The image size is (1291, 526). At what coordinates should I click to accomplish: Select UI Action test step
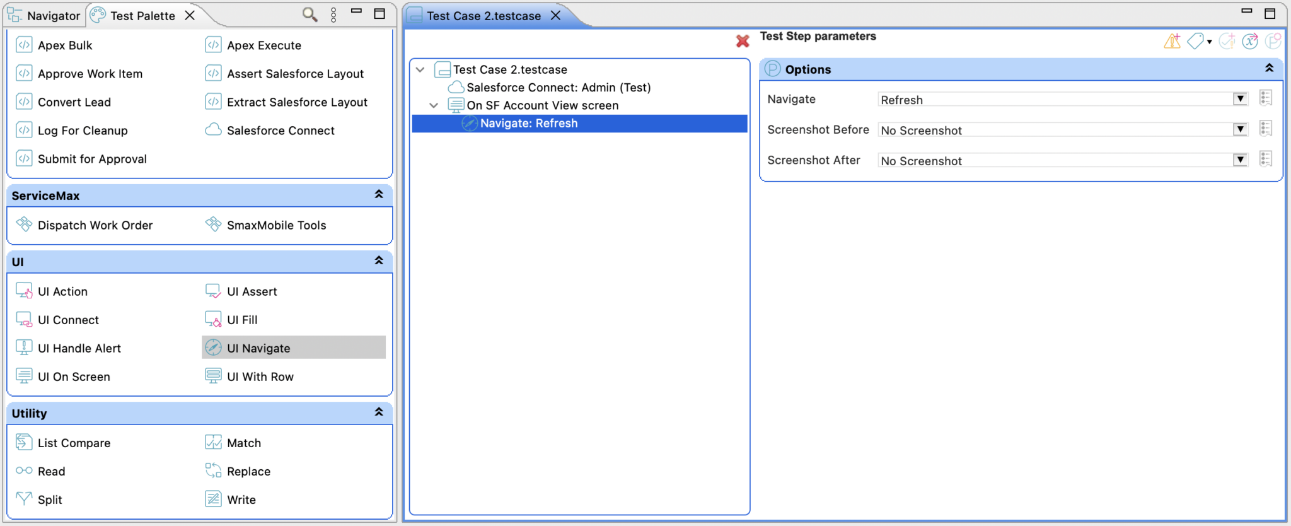coord(52,291)
